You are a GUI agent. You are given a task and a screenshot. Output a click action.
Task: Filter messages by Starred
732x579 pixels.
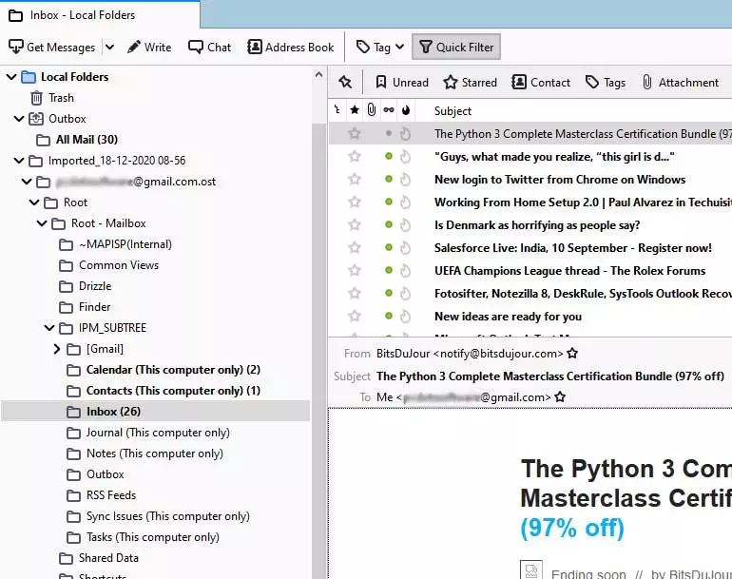(x=471, y=83)
